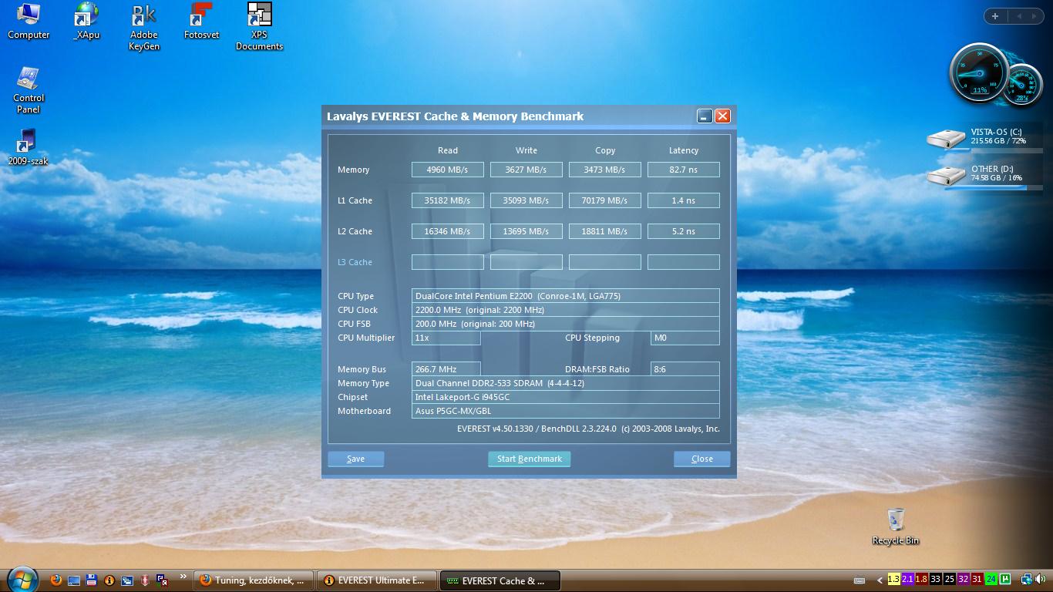Click the empty L3 Cache Read field
The image size is (1053, 592).
[x=448, y=262]
